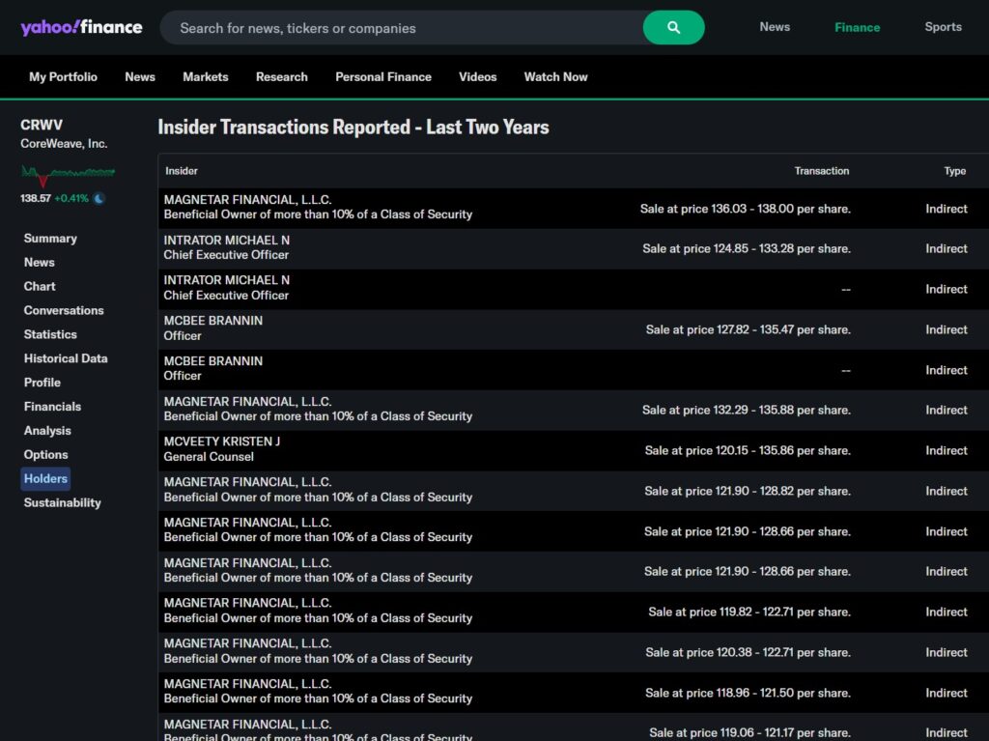Click the after-hours moon icon
The width and height of the screenshot is (989, 741).
99,198
